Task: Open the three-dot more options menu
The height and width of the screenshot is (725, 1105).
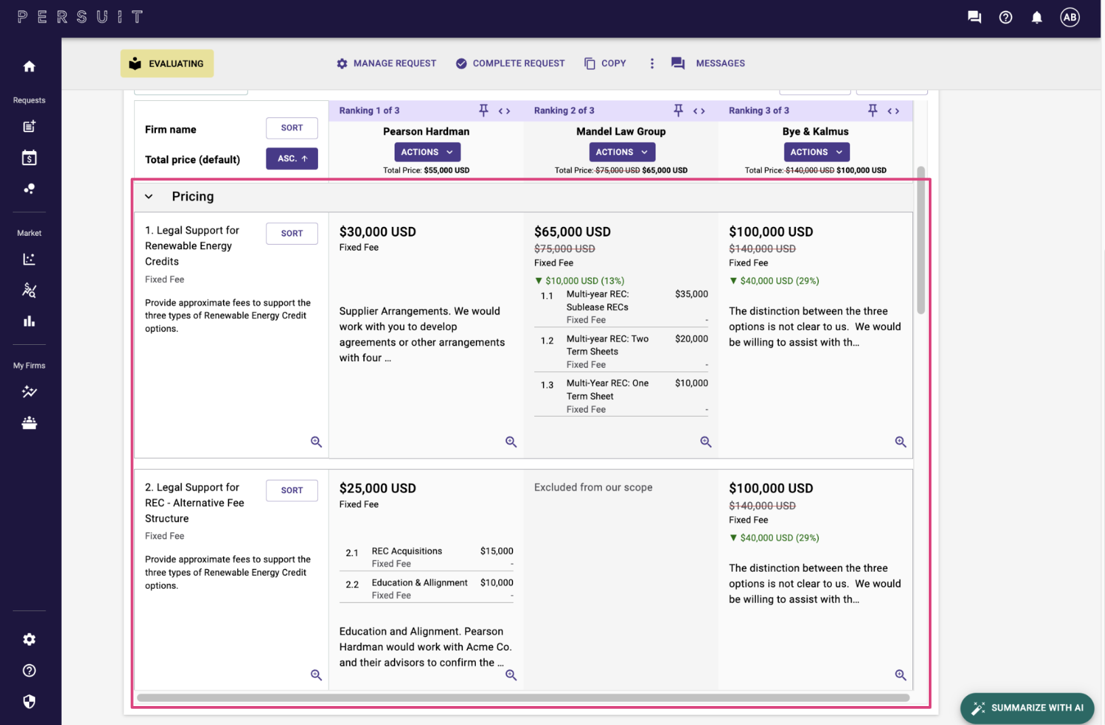Action: pos(652,64)
